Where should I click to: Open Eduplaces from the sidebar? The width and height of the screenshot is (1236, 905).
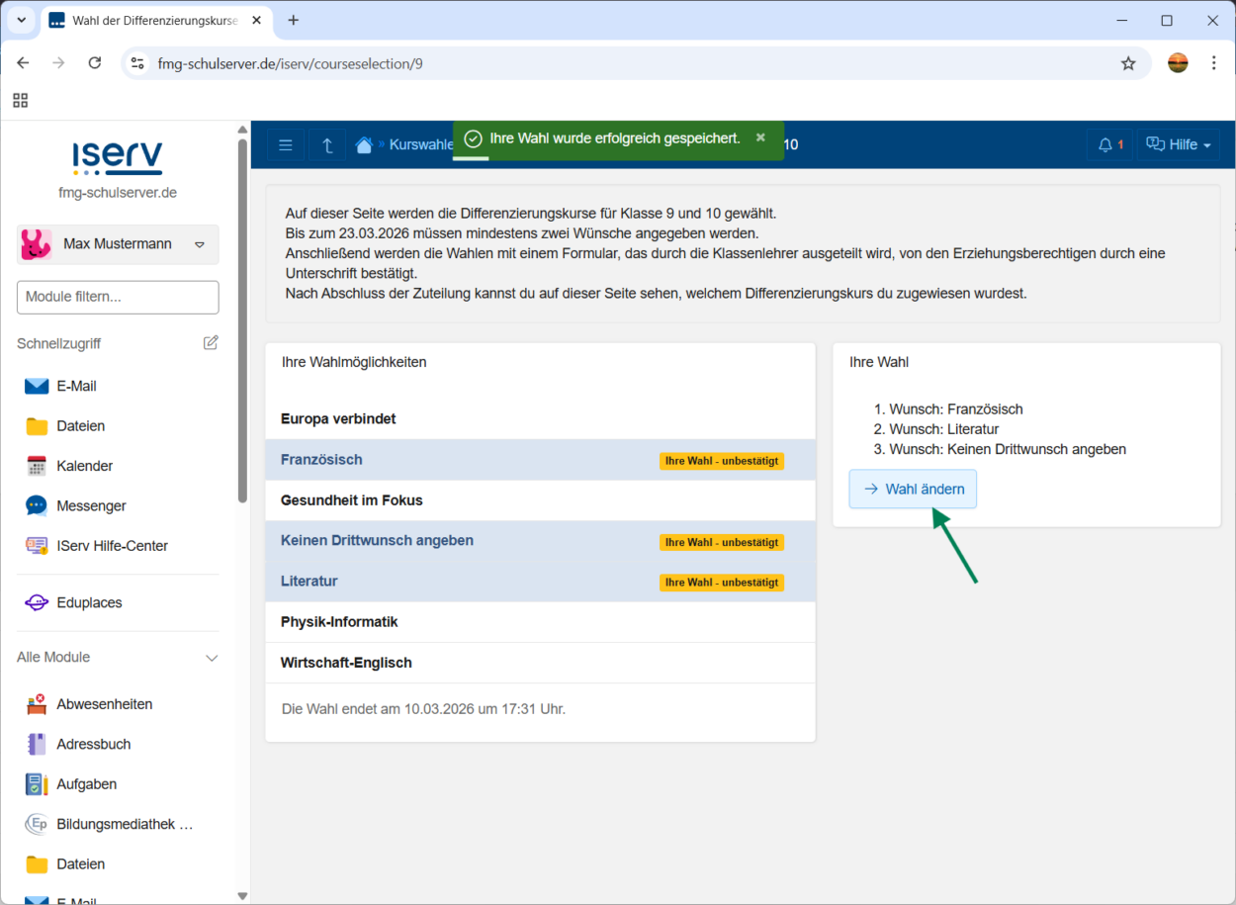point(88,602)
